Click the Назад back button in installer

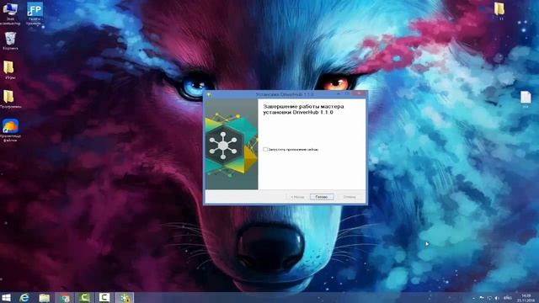[297, 197]
